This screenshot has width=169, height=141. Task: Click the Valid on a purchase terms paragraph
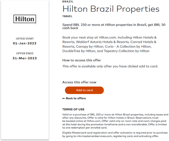[115, 121]
